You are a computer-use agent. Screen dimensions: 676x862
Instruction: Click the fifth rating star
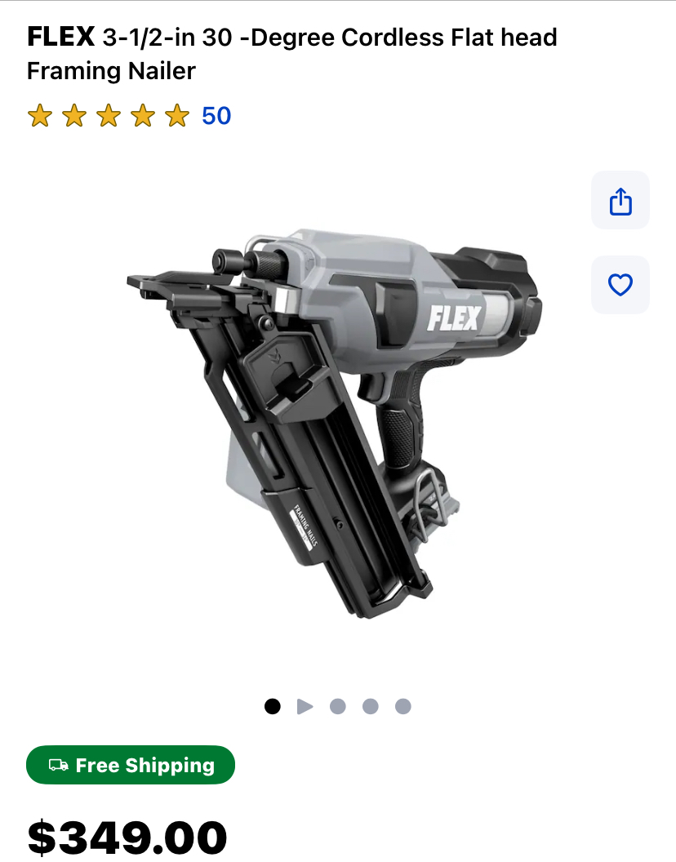coord(177,116)
